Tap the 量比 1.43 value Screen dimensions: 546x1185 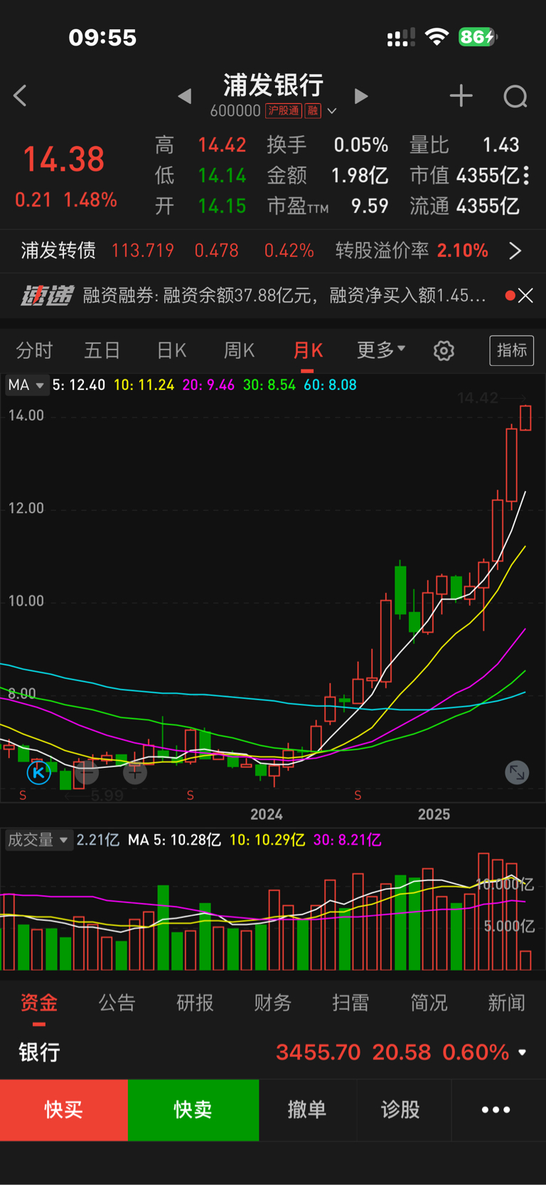(501, 145)
